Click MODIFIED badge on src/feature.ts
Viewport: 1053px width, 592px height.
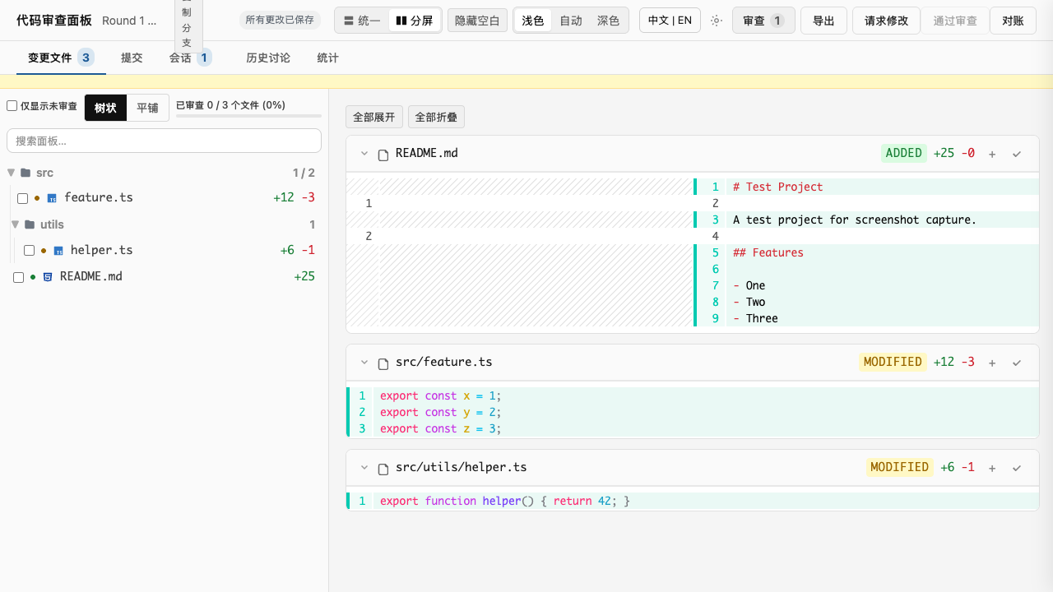click(893, 362)
